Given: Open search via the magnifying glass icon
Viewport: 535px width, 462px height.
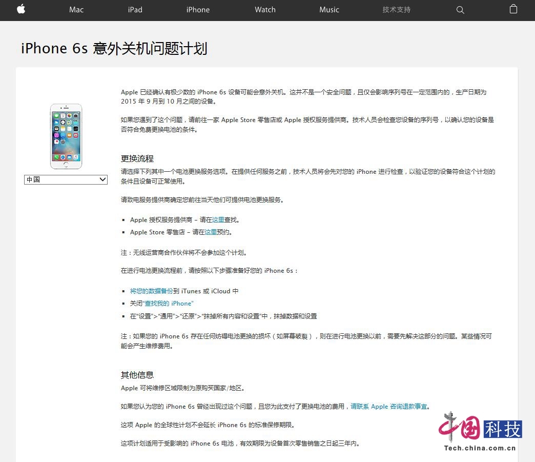Looking at the screenshot, I should click(x=460, y=10).
